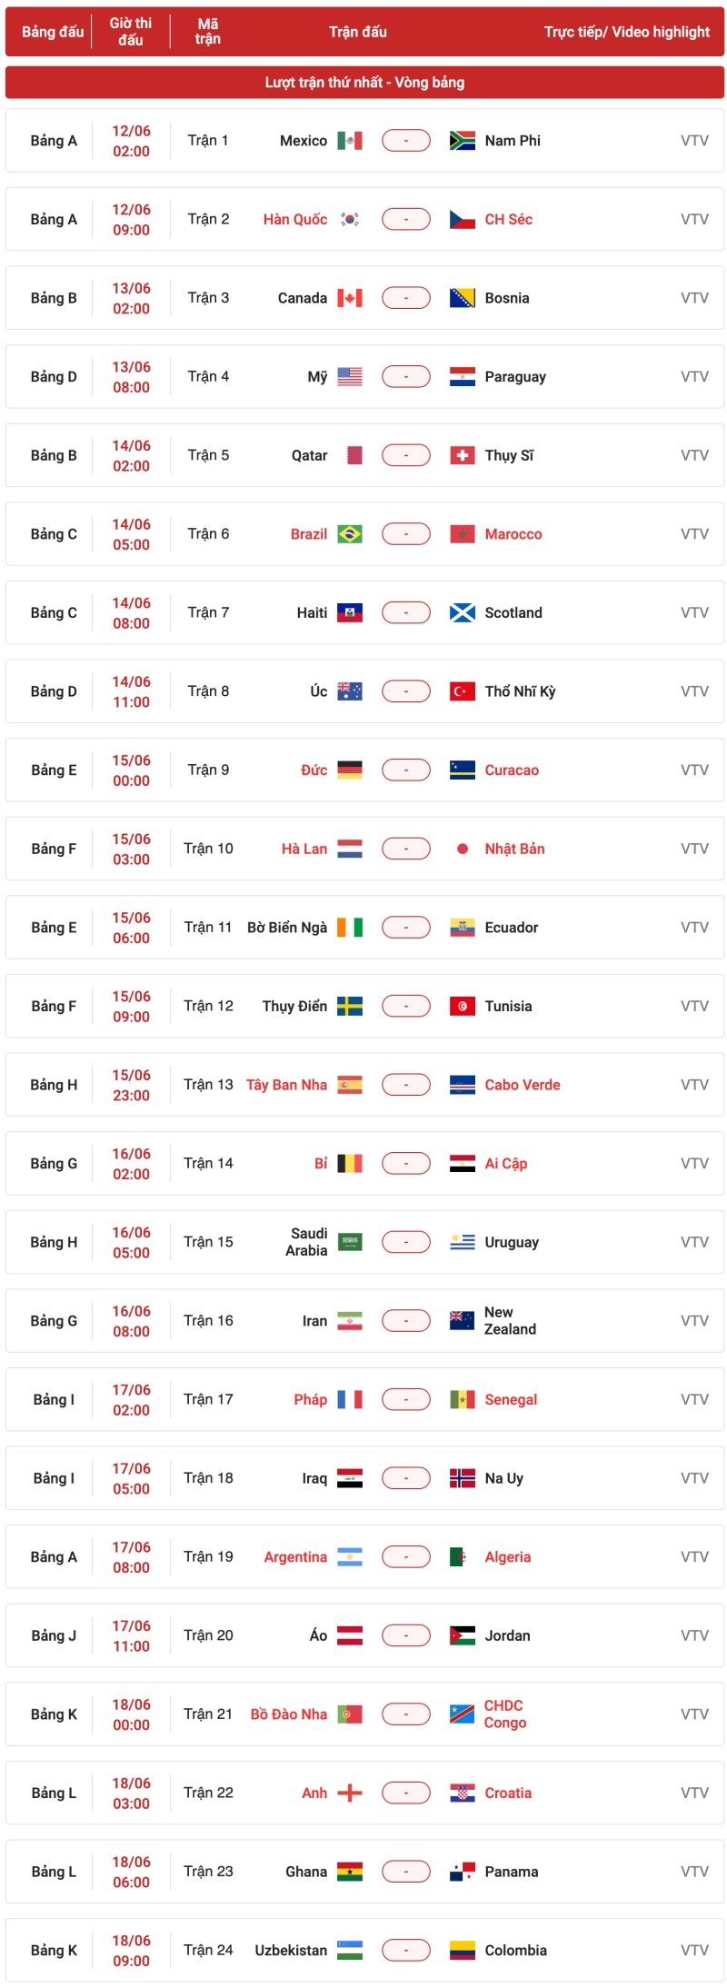727x1987 pixels.
Task: Click the Lượt trận thứ nhất header bar
Action: coord(364,83)
